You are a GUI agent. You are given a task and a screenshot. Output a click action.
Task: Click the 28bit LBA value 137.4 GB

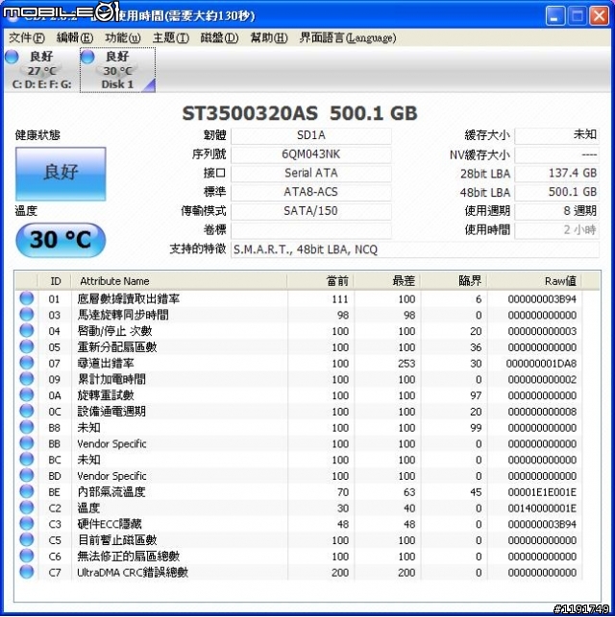[x=557, y=174]
